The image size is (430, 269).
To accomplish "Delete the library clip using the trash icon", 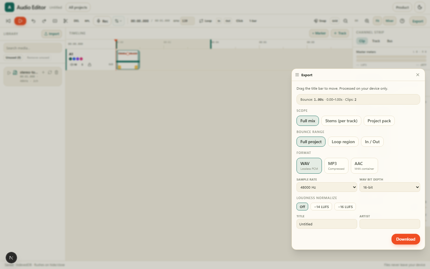I will pyautogui.click(x=56, y=72).
